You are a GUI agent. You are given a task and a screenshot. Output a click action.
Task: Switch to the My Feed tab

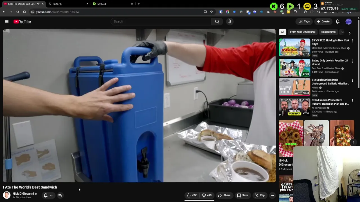[112, 4]
